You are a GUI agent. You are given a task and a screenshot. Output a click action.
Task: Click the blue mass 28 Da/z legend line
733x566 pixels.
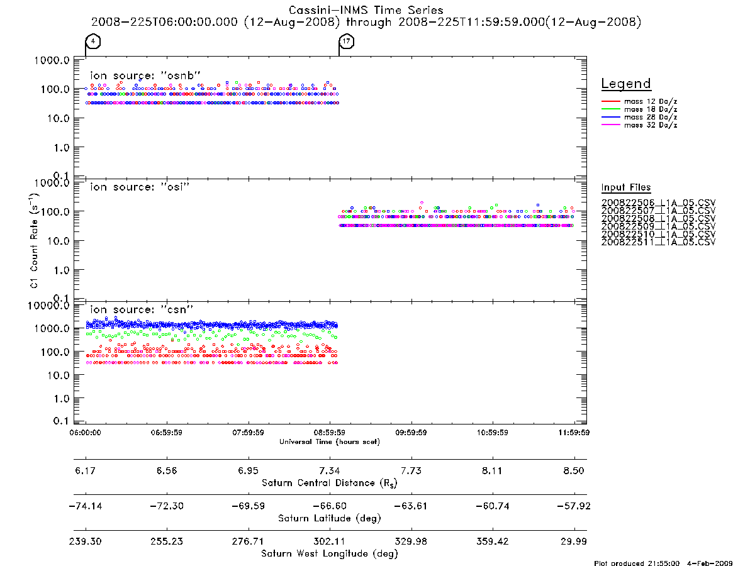pyautogui.click(x=610, y=118)
